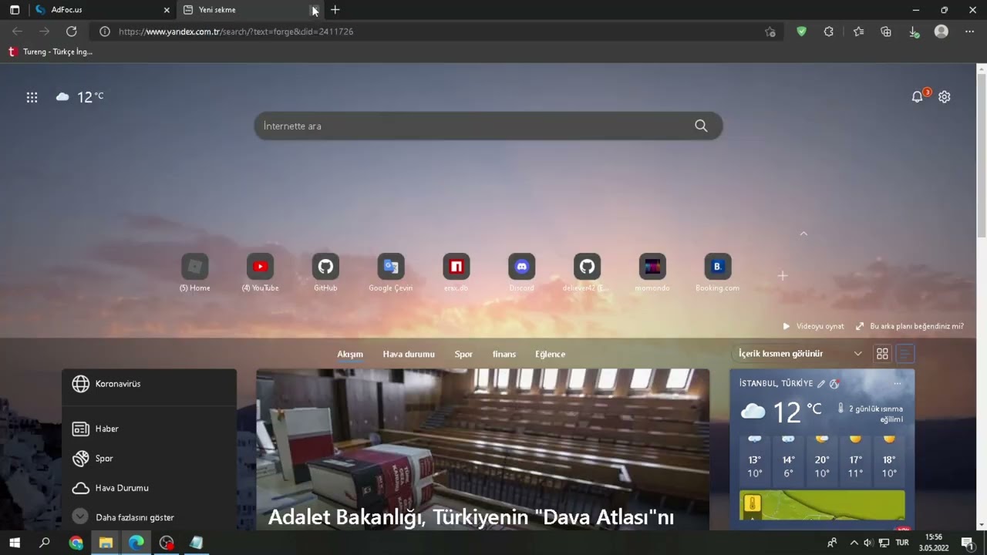Open the Windows Action Center notification icon
The width and height of the screenshot is (987, 555).
(967, 543)
